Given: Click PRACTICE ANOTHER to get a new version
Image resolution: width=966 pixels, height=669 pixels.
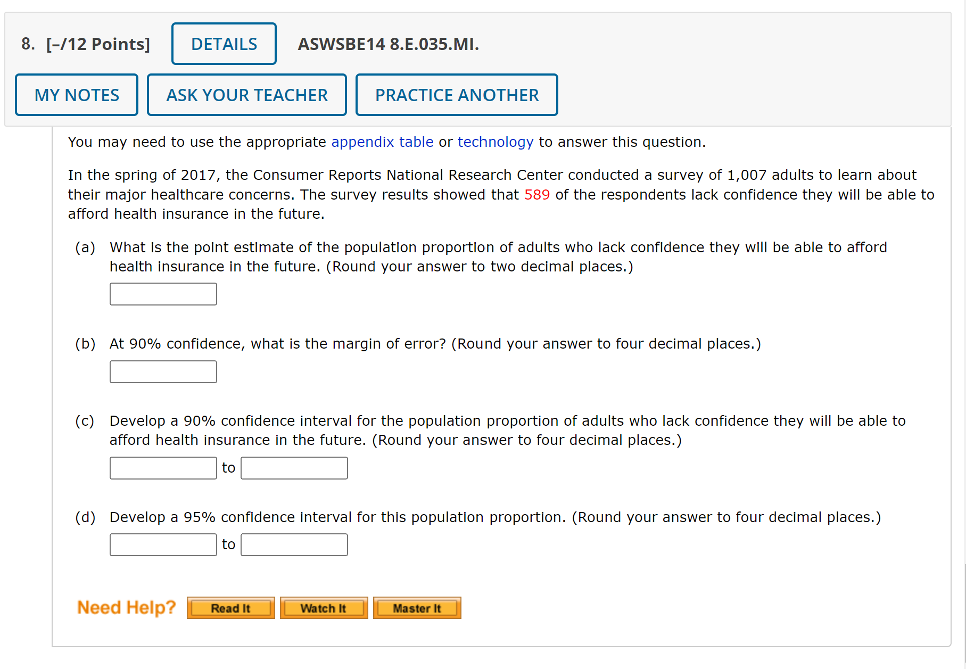Looking at the screenshot, I should pos(457,95).
